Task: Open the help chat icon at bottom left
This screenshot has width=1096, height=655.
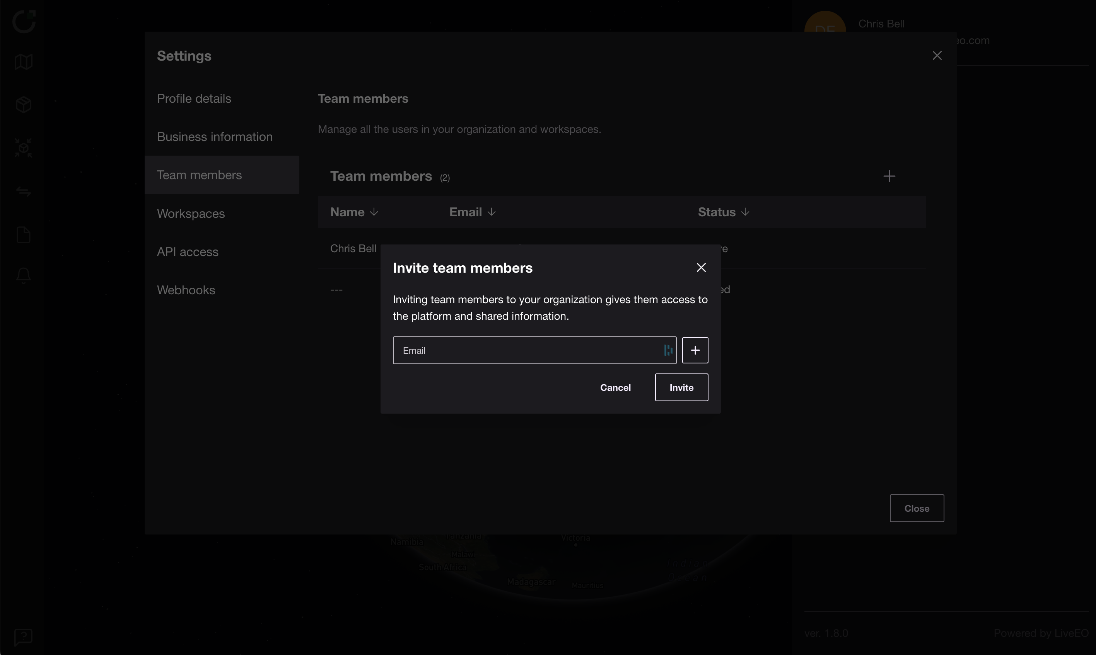Action: [24, 637]
